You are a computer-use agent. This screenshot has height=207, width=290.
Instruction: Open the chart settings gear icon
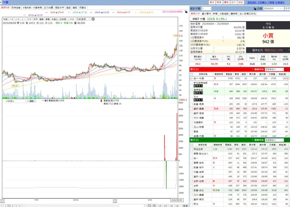pyautogui.click(x=93, y=19)
